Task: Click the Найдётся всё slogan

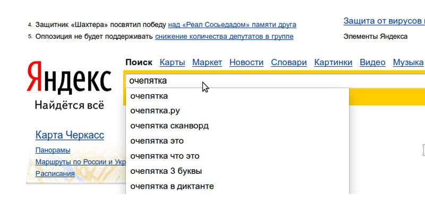Action: tap(70, 105)
